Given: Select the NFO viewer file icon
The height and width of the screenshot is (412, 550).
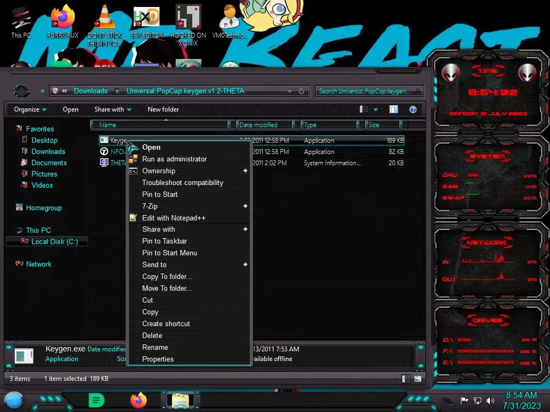Looking at the screenshot, I should tap(104, 151).
